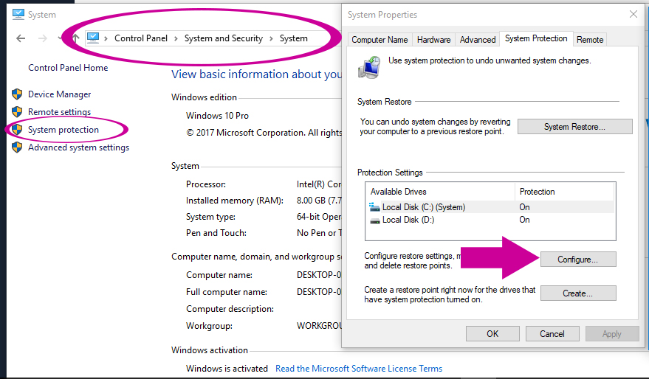649x379 pixels.
Task: Click the Computer description label
Action: coord(230,309)
